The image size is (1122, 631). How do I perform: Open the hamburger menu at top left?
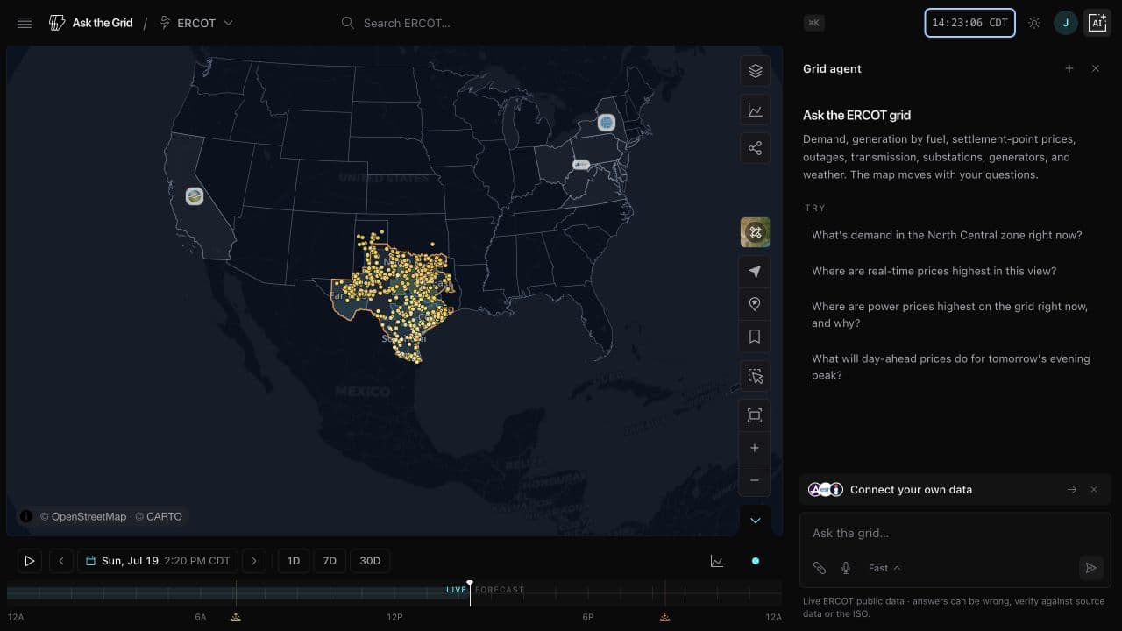[x=25, y=23]
